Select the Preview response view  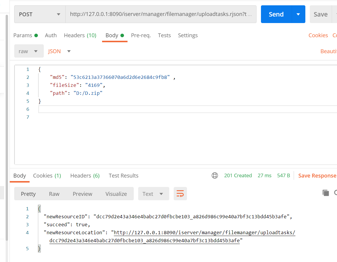pyautogui.click(x=82, y=194)
